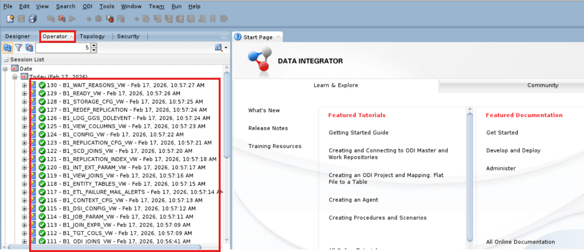Click the Run play-arrow toolbar icon
Screen dimensions: 584x252
pyautogui.click(x=72, y=19)
